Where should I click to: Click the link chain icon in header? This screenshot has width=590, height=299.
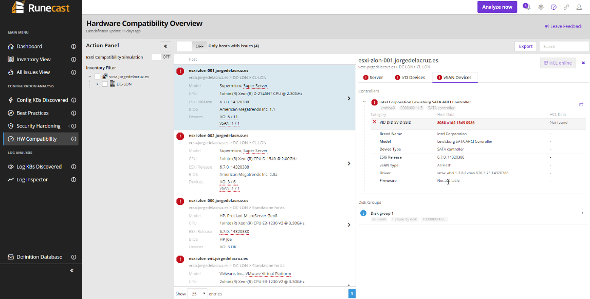(566, 7)
